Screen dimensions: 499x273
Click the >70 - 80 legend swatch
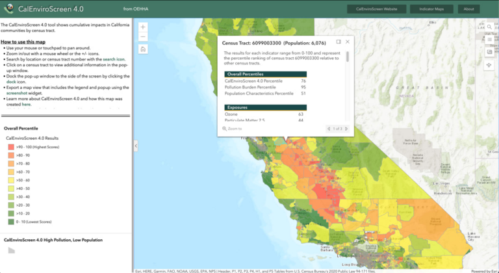(x=11, y=163)
